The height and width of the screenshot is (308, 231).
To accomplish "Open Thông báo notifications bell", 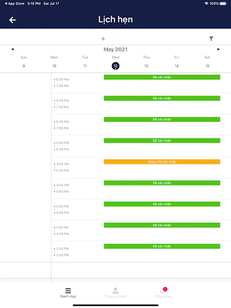I will pyautogui.click(x=163, y=293).
